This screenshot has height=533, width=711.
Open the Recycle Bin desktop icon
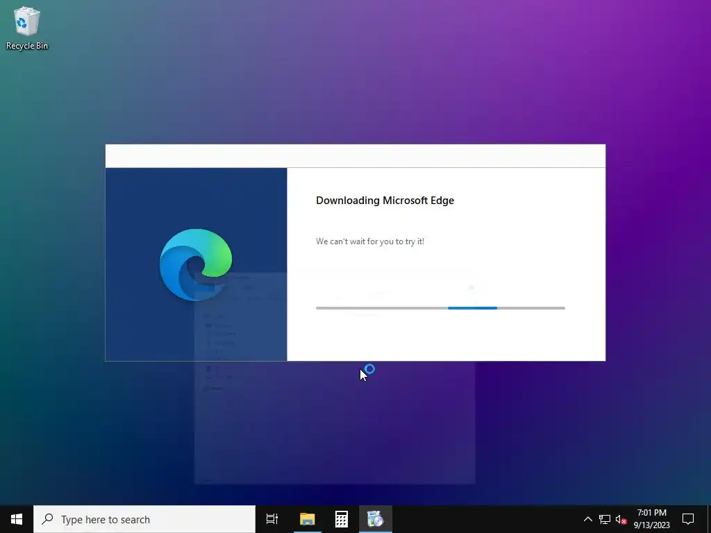tap(27, 28)
